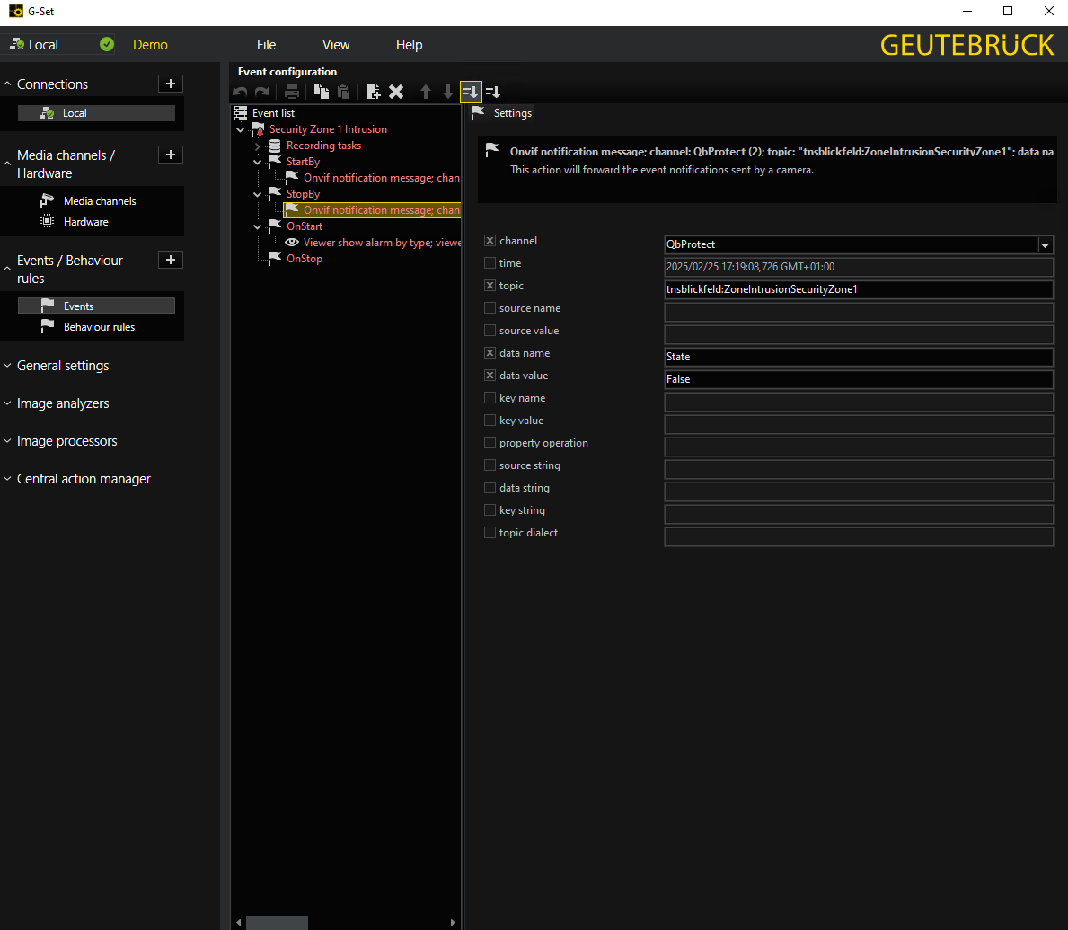Open Media channels in the sidebar
Screen dimensions: 1068x930
(x=100, y=201)
